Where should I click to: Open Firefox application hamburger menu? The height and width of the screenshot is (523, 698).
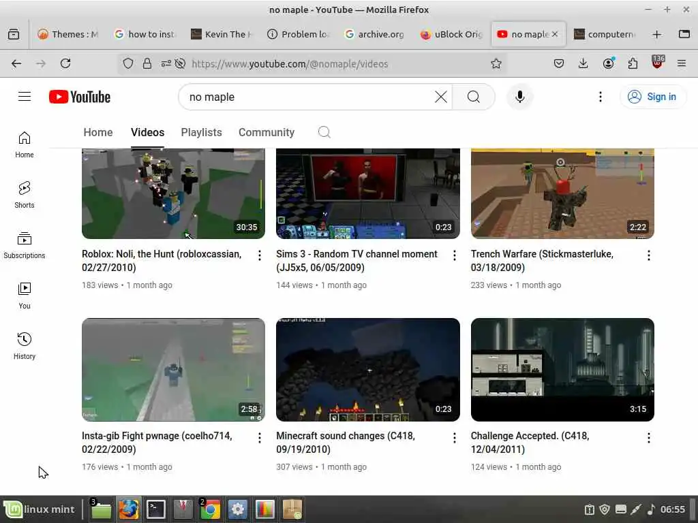pos(682,63)
